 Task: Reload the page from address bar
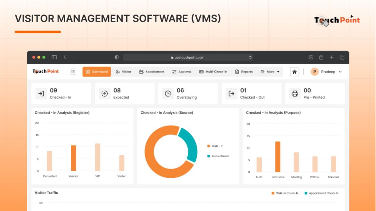tap(250, 58)
